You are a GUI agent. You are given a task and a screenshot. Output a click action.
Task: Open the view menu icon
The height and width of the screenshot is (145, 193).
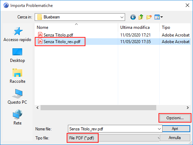tap(159, 17)
